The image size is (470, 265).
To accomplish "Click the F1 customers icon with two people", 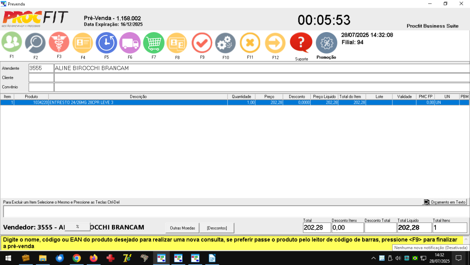I will click(x=12, y=43).
